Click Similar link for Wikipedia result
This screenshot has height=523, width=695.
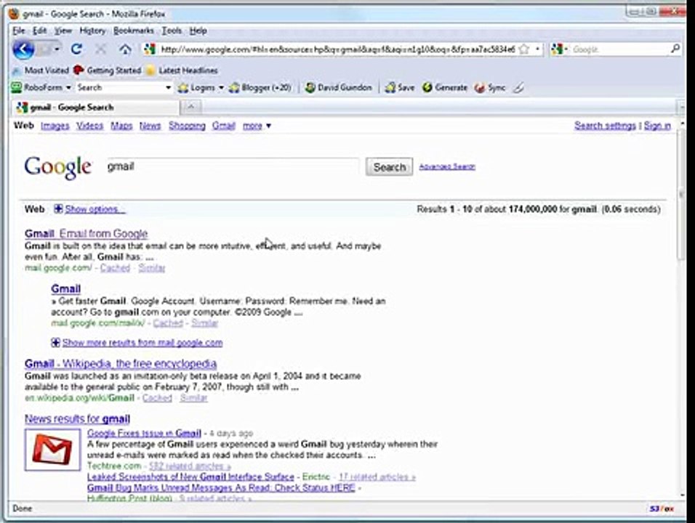click(193, 397)
